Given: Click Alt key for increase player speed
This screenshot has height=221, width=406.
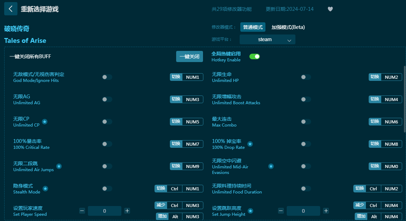Looking at the screenshot, I should click(175, 216).
